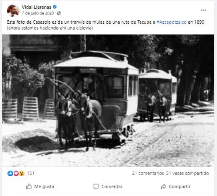Open the three-dot post options menu
The width and height of the screenshot is (217, 196).
point(203,10)
